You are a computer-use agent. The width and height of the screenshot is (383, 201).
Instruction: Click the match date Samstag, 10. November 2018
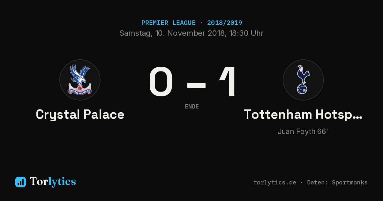173,33
